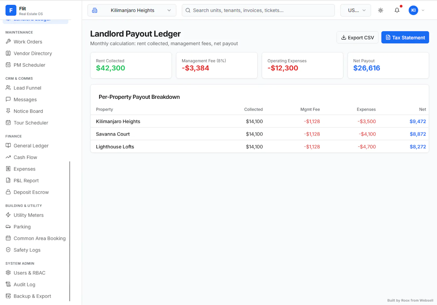Click the Rent Collected $42,300 card
Viewport: 437px width, 305px height.
pos(131,65)
